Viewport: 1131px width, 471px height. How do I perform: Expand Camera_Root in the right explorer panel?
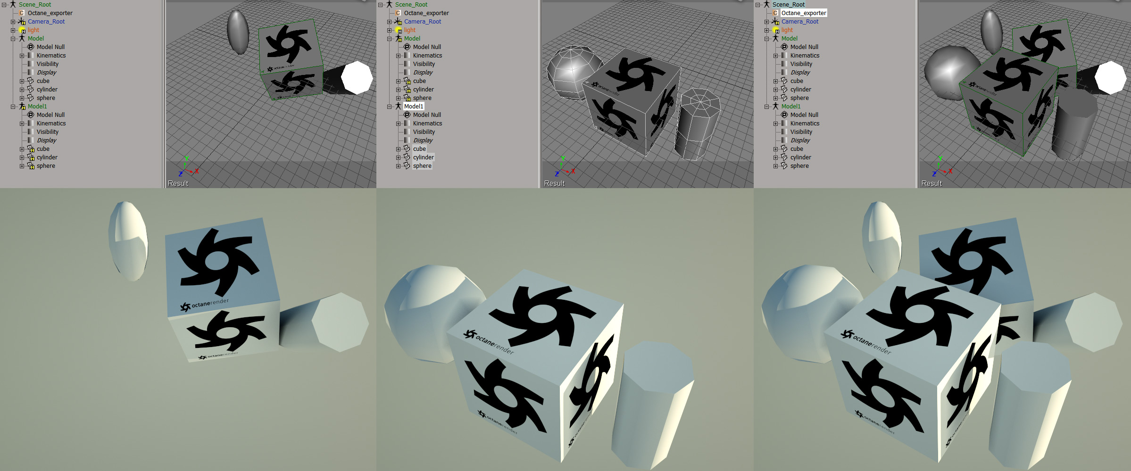[x=767, y=22]
